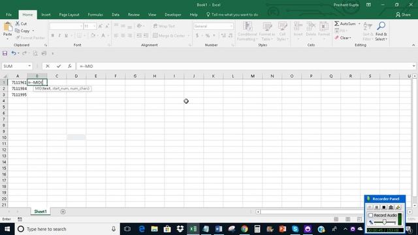Click the Copy icon
This screenshot has height=235, width=418.
click(x=18, y=31)
